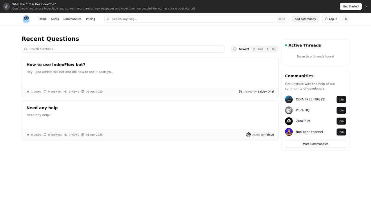
Task: Join the Plura HQ community
Action: 341,110
